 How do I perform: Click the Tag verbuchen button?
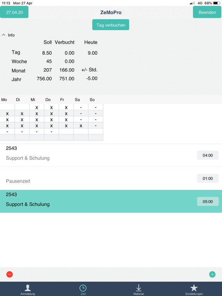(111, 25)
